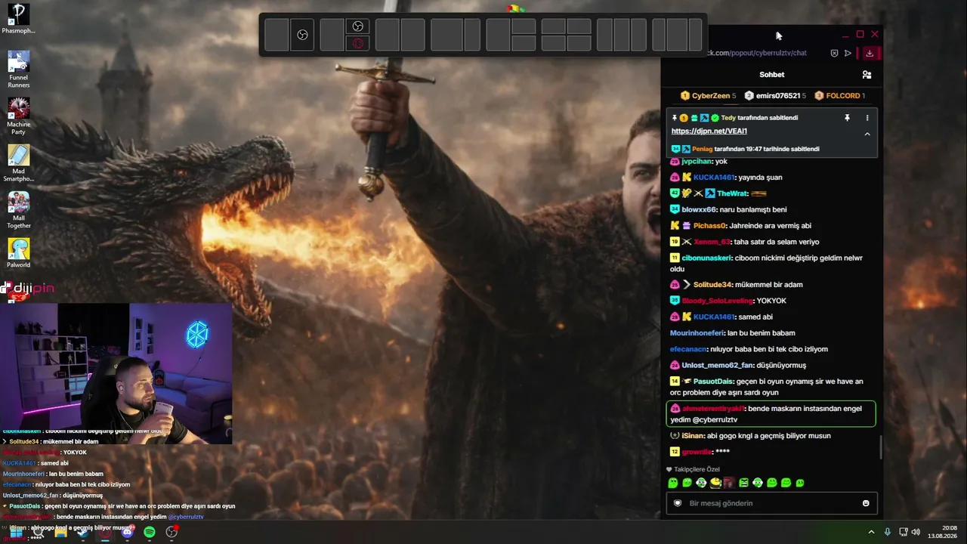
Task: Click the shield icon left of the message field
Action: tap(678, 503)
